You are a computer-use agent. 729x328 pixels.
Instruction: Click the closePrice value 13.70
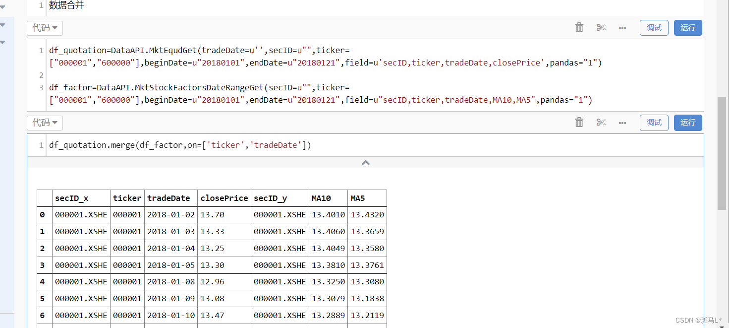(x=224, y=215)
